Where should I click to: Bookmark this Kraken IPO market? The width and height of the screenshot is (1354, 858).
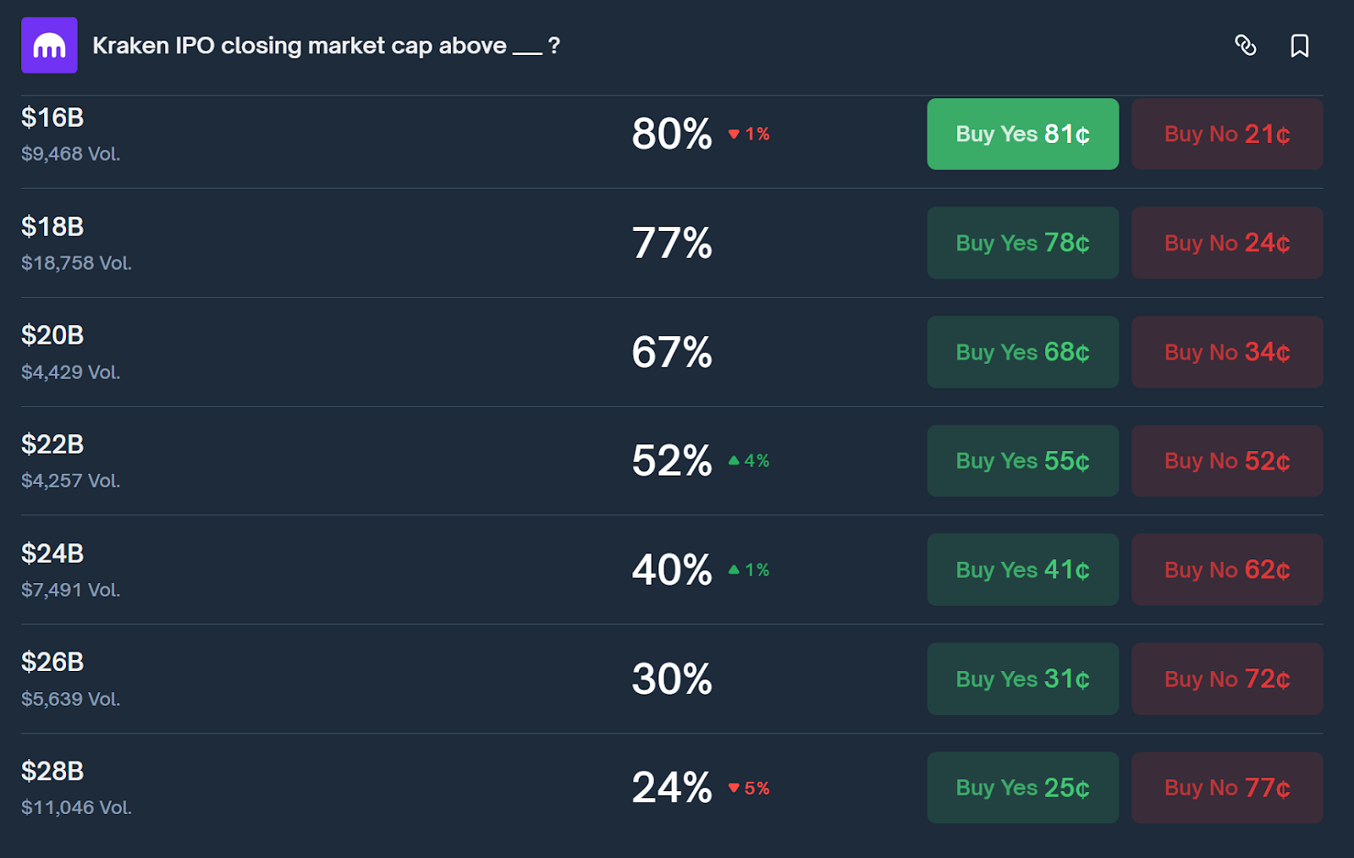[1300, 47]
